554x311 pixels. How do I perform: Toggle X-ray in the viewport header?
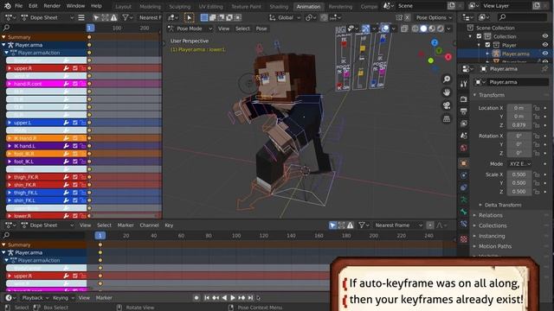404,29
